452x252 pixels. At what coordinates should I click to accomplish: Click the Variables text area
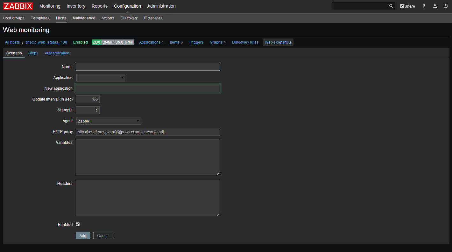[148, 157]
